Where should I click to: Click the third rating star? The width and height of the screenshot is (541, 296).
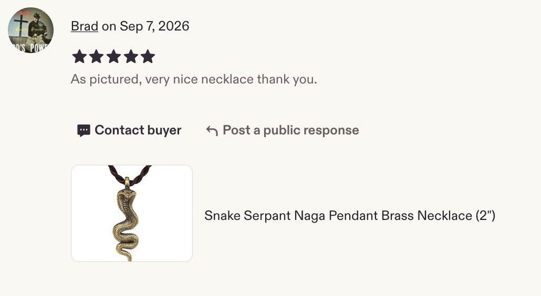click(114, 56)
